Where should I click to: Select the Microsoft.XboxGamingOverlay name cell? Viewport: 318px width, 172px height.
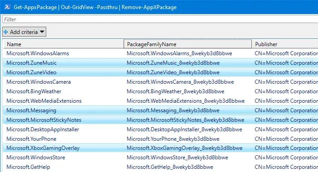coord(43,148)
